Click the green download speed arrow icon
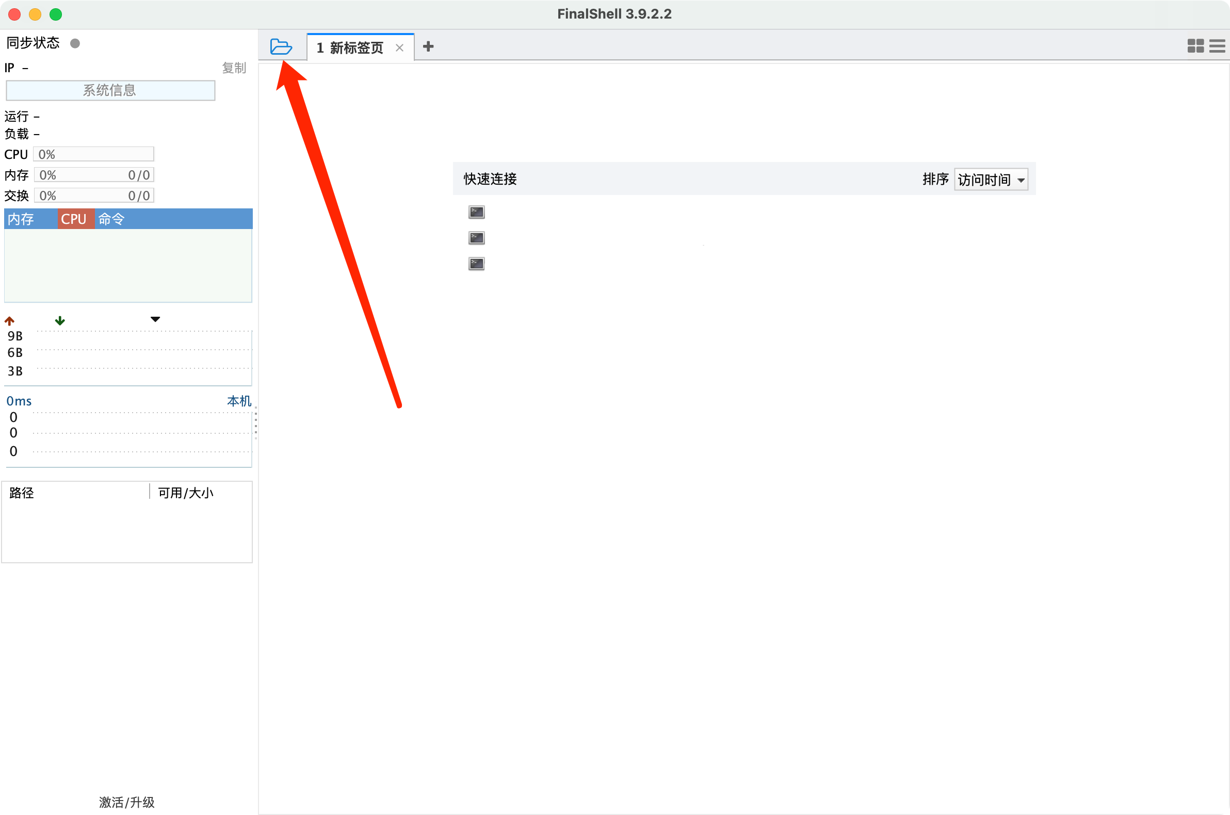Screen dimensions: 1230x815 [x=60, y=320]
